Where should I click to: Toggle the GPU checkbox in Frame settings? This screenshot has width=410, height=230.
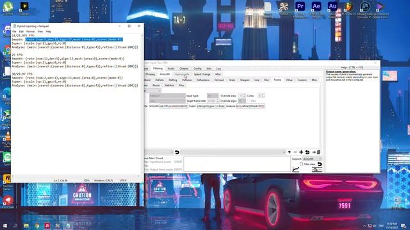click(x=249, y=101)
